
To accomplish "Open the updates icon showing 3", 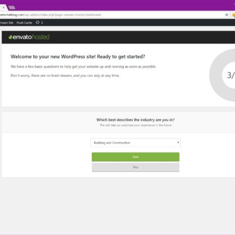I will tap(39, 22).
